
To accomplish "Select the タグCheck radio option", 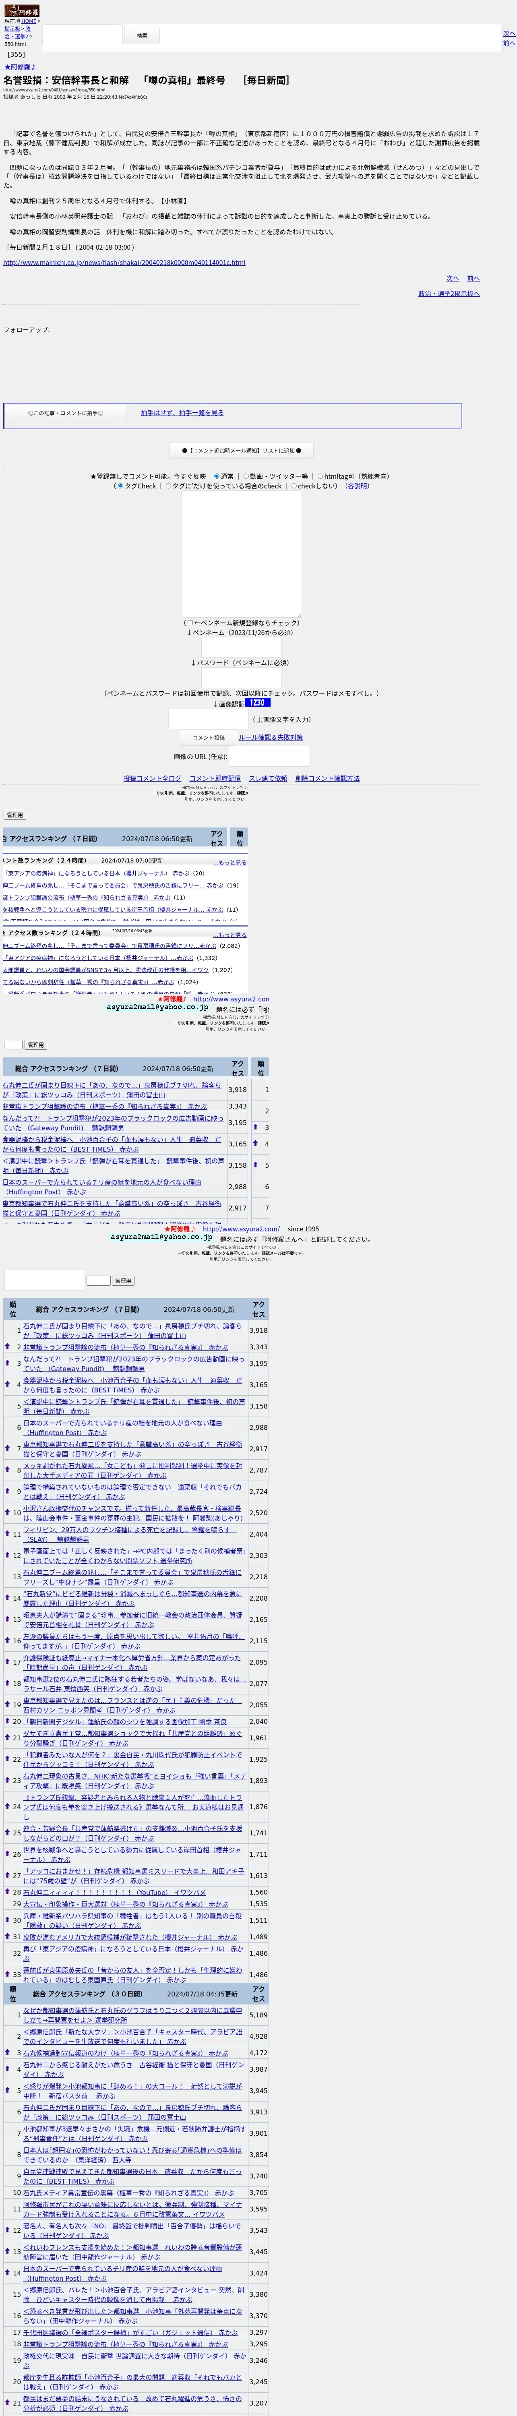I will (x=120, y=486).
